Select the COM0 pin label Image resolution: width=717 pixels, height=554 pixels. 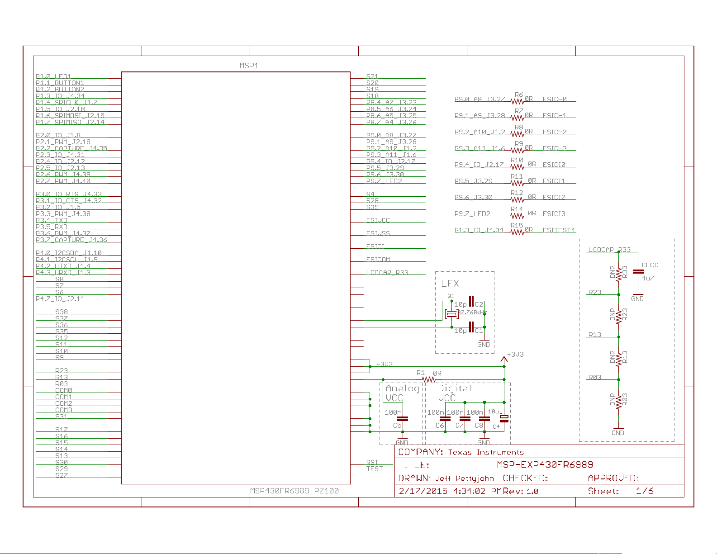64,390
